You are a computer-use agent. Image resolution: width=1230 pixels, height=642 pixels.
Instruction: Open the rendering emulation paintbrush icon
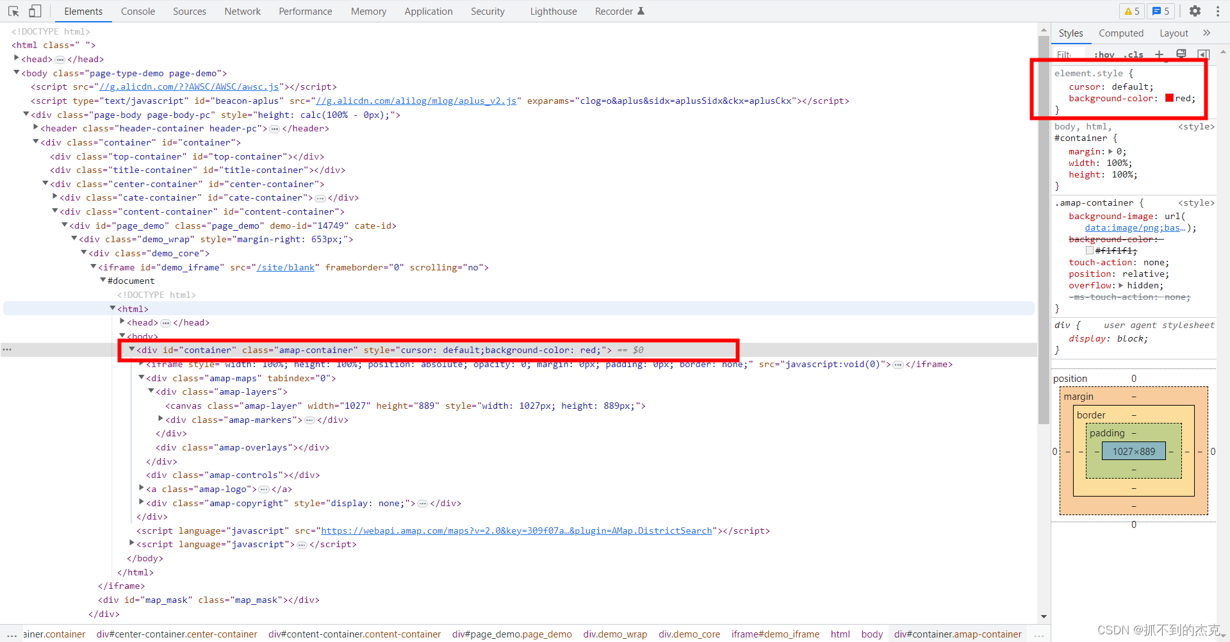[1181, 54]
